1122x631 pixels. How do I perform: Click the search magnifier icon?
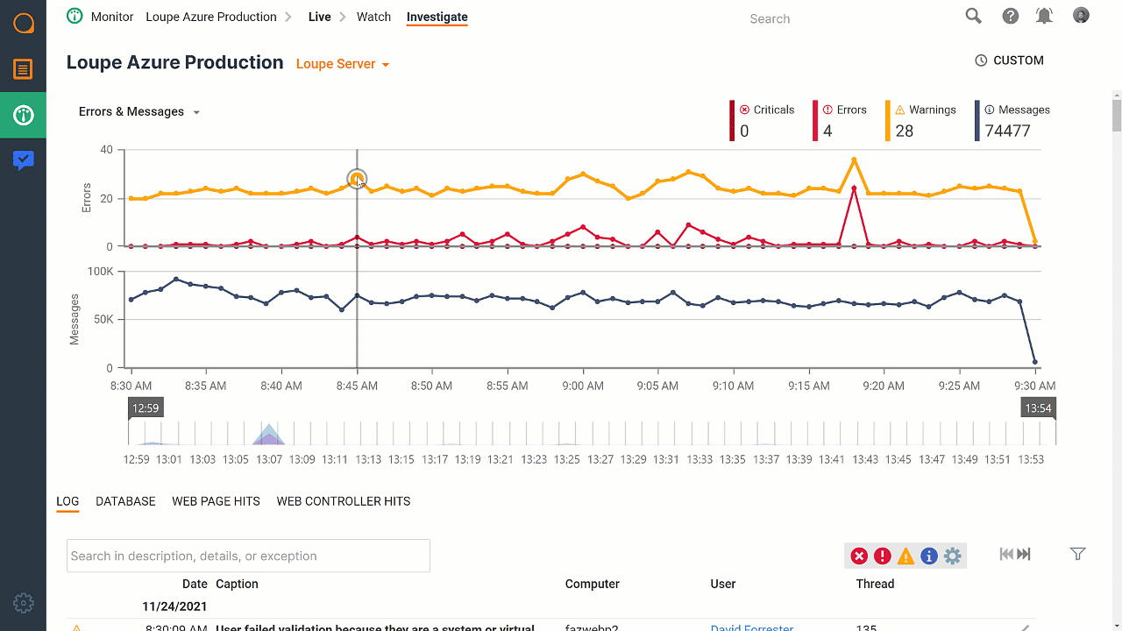(973, 16)
